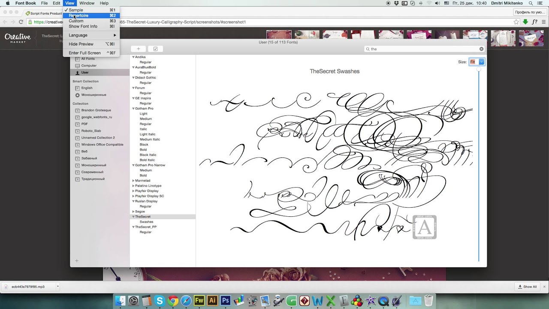This screenshot has width=549, height=309.
Task: Click Chrome reload button
Action: 21,22
